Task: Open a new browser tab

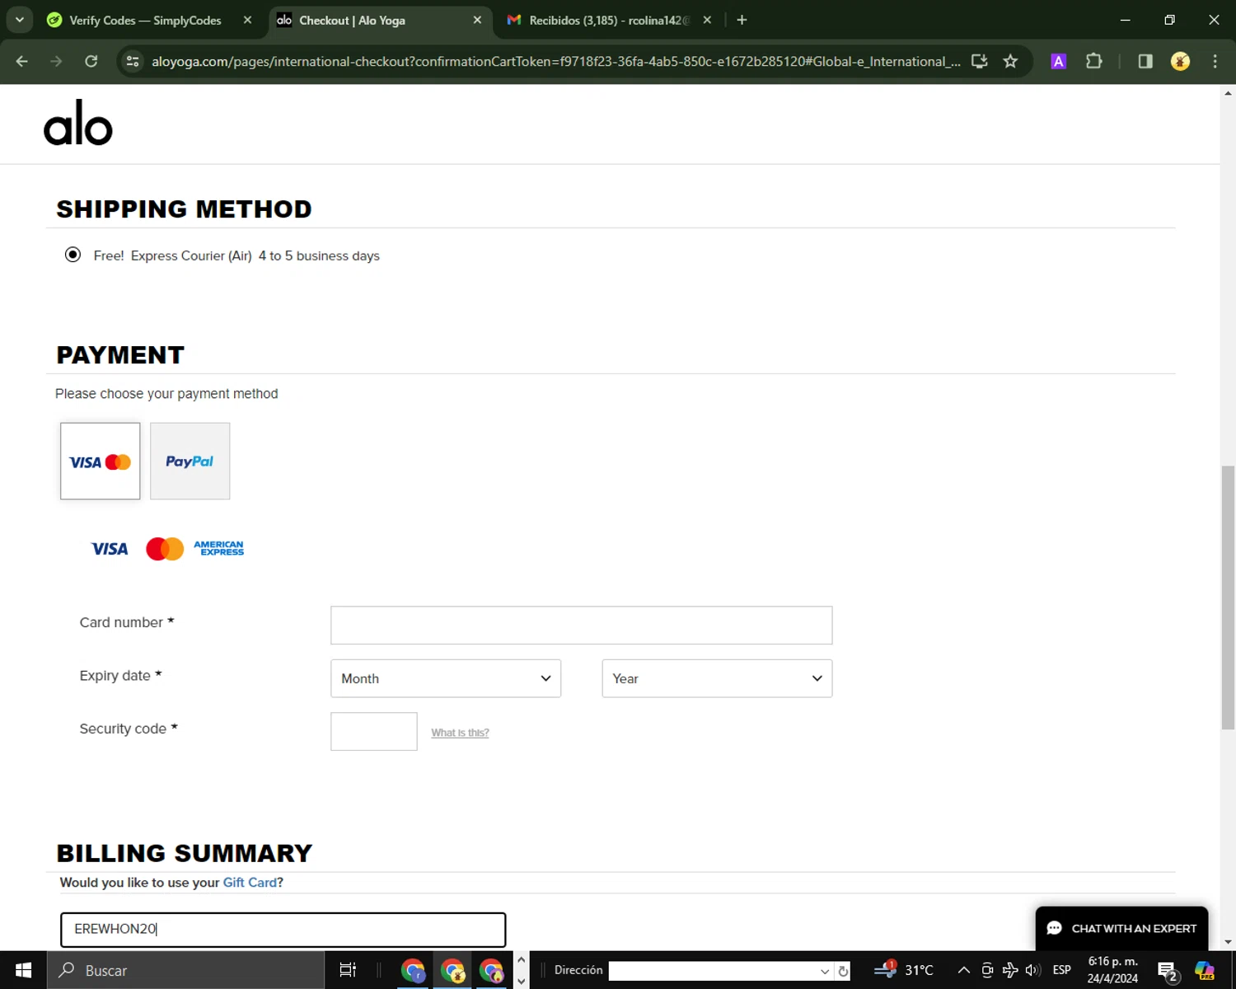Action: click(x=742, y=20)
